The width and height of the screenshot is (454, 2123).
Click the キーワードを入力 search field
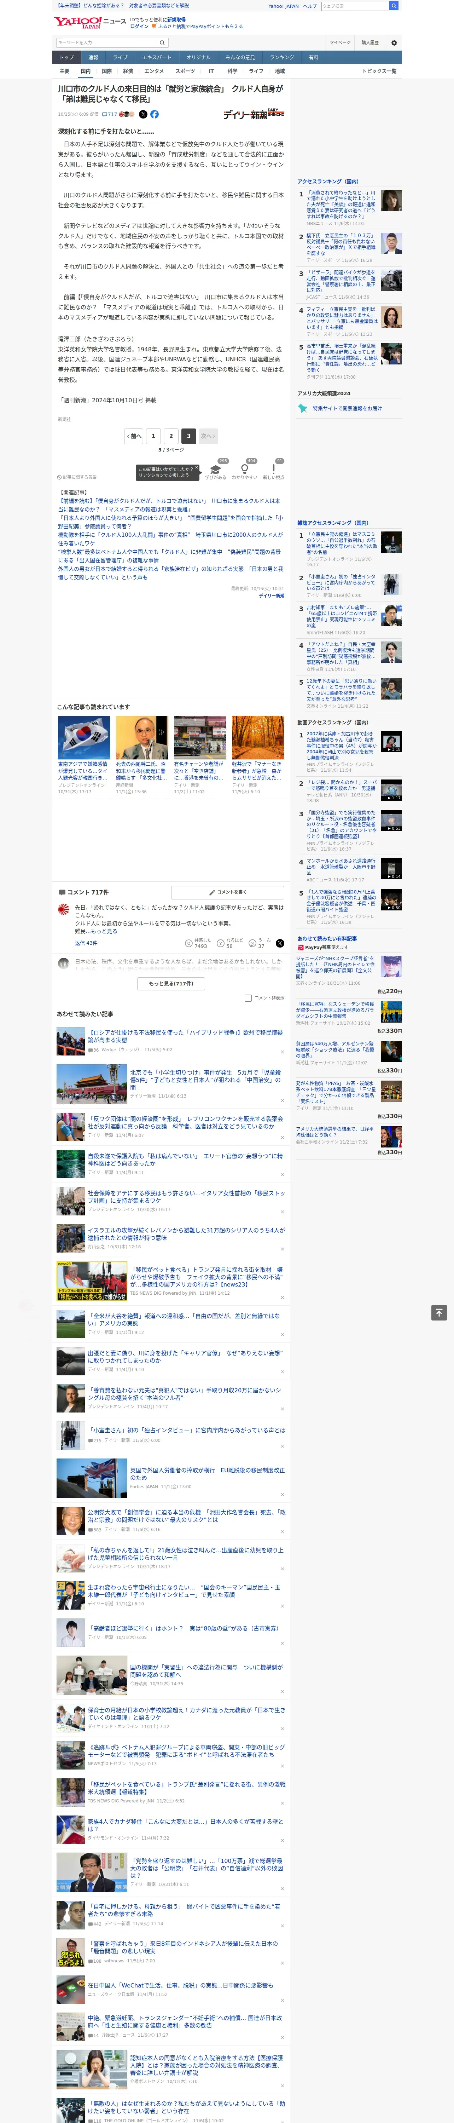coord(106,43)
